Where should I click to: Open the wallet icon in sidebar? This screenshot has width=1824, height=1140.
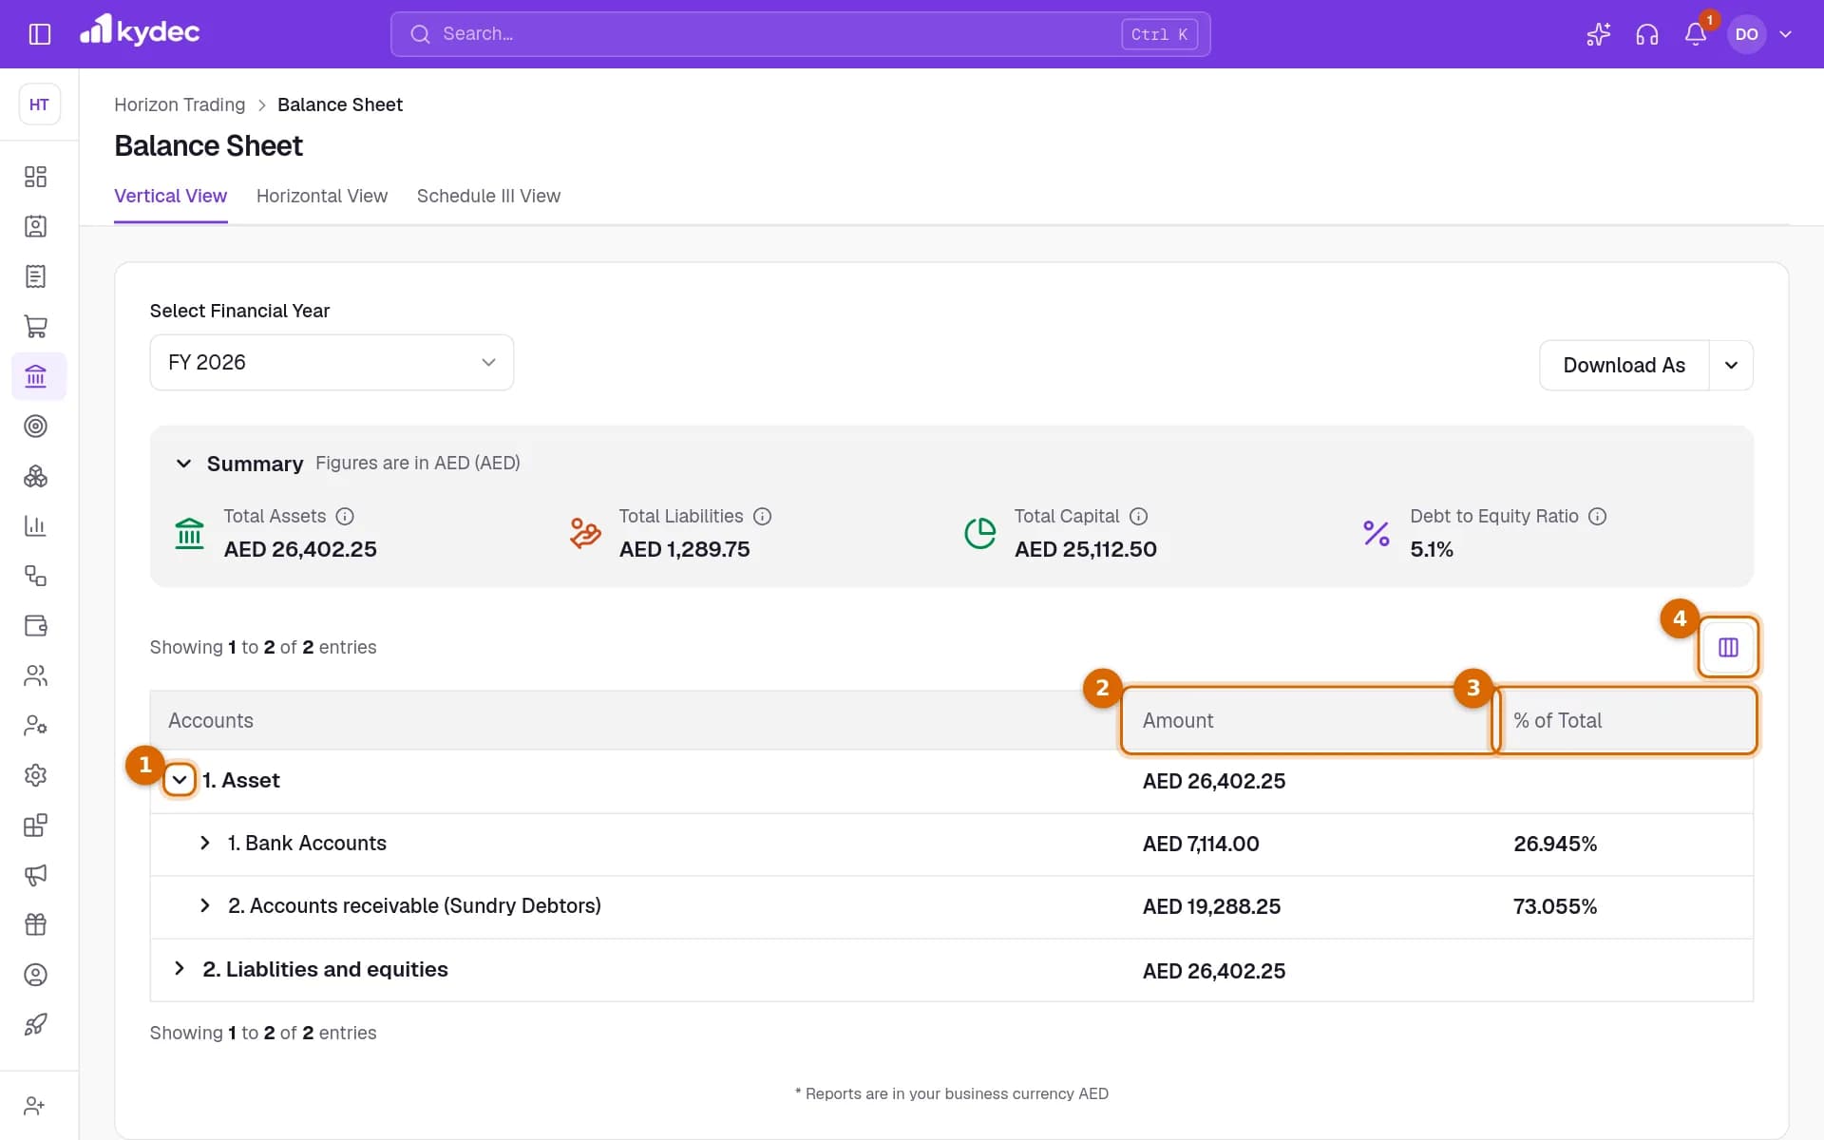(x=35, y=626)
